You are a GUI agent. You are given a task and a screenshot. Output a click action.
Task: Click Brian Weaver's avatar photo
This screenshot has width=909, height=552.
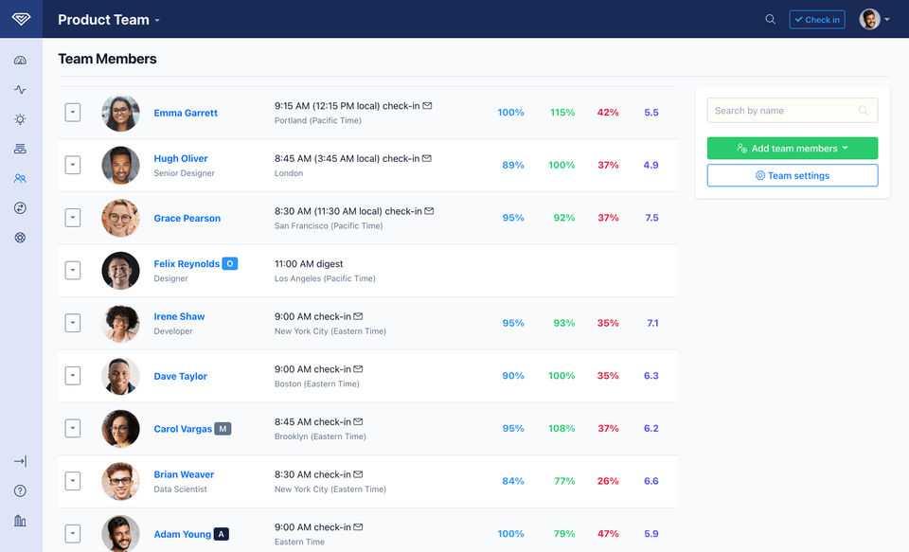click(x=120, y=481)
